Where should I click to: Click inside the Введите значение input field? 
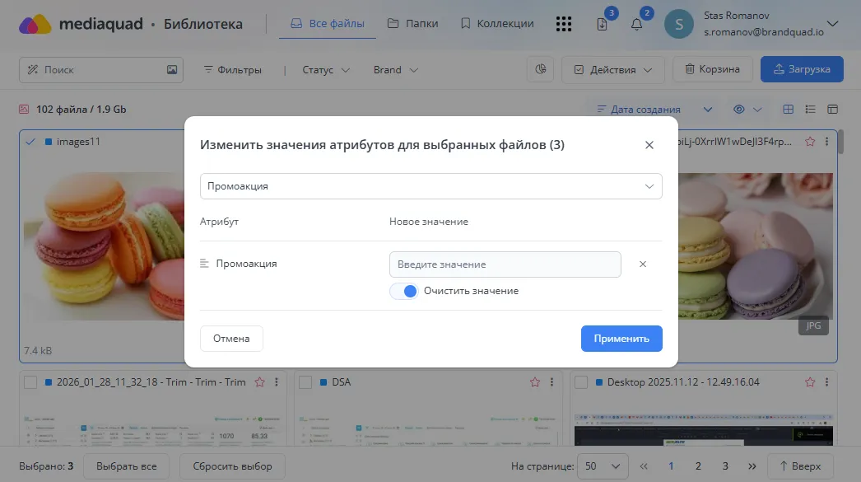click(505, 264)
